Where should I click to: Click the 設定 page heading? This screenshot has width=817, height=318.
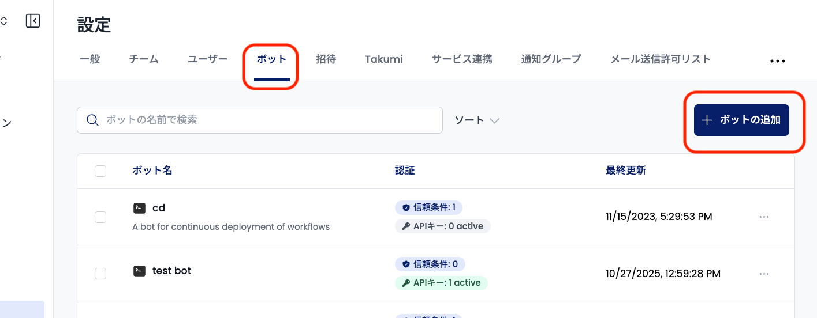[x=94, y=25]
